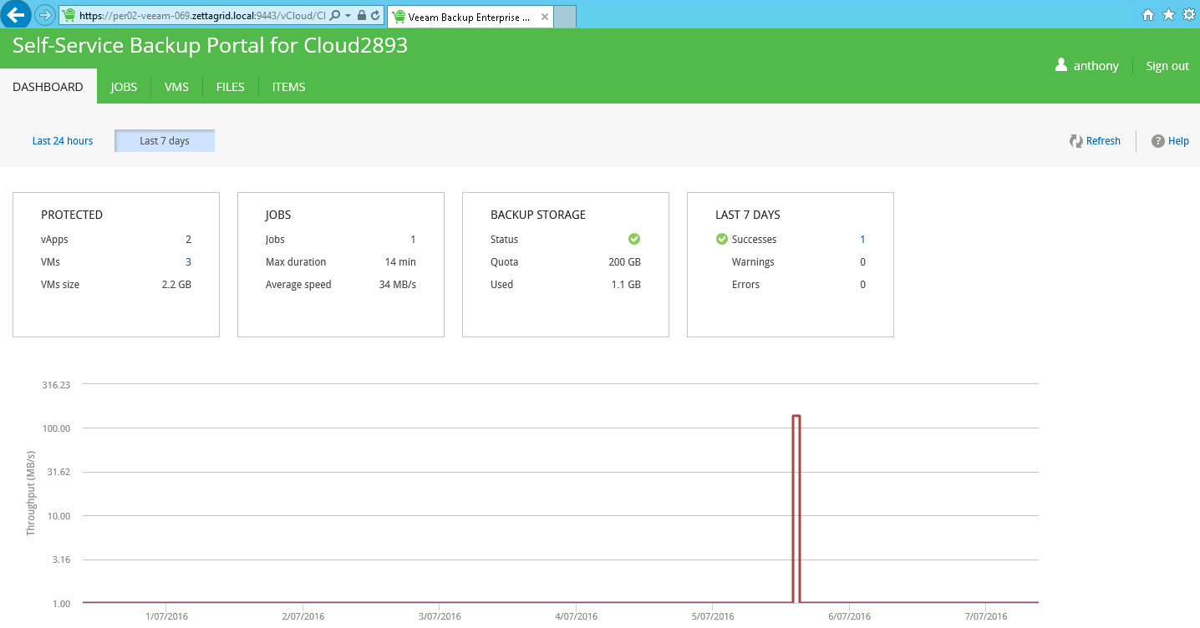Click the Refresh circular arrow icon
Image resolution: width=1200 pixels, height=628 pixels.
pos(1076,141)
